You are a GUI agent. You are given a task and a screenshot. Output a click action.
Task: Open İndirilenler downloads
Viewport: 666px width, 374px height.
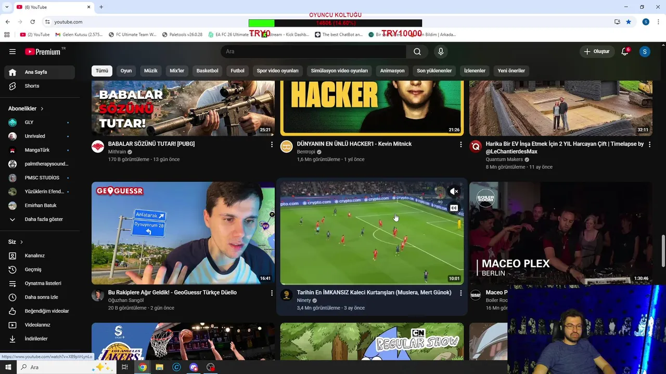coord(40,339)
